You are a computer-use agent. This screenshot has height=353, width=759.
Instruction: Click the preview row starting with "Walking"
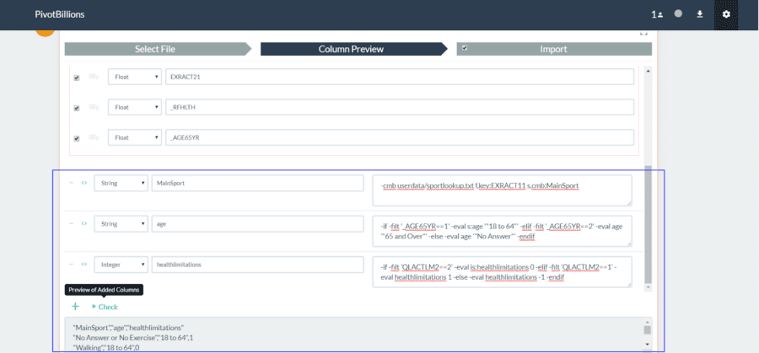(x=107, y=348)
